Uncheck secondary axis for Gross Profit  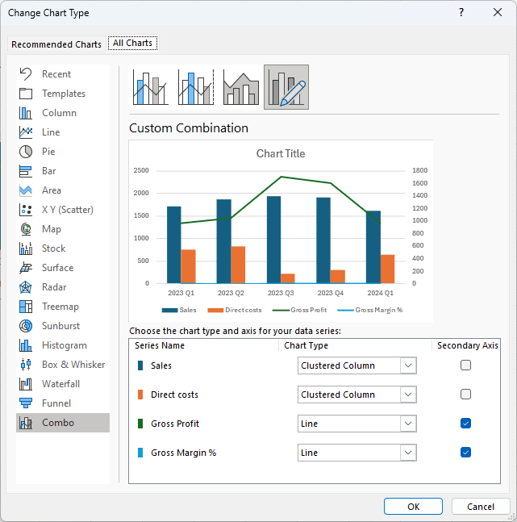[465, 424]
